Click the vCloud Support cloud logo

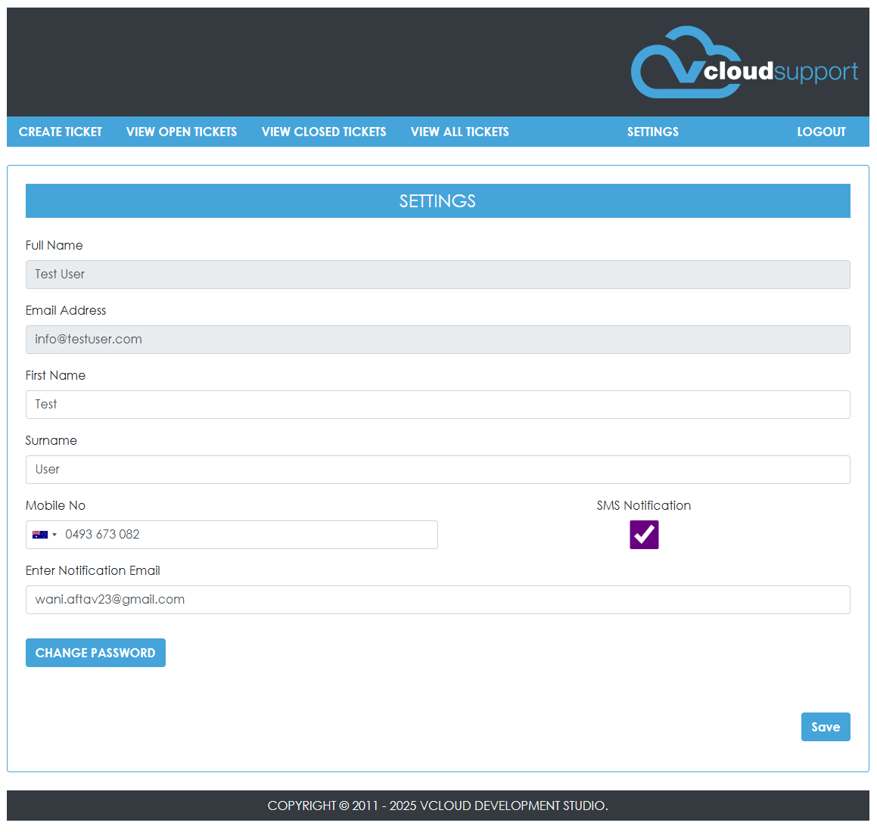(x=744, y=64)
